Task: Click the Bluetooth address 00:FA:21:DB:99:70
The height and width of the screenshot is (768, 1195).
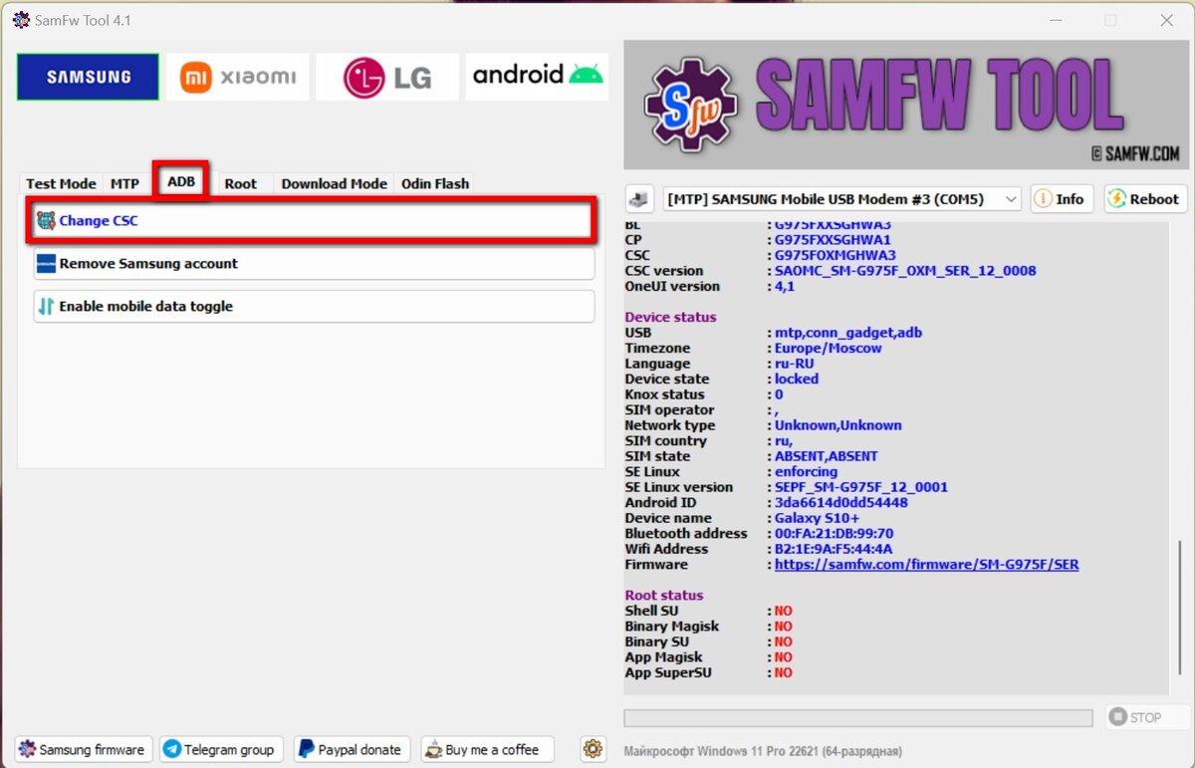Action: (835, 534)
